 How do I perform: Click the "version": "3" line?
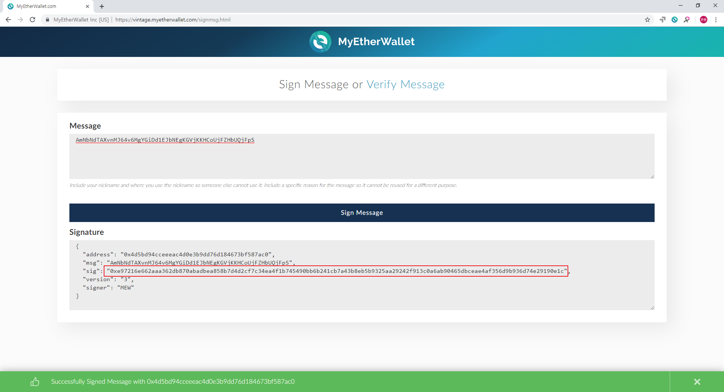pyautogui.click(x=108, y=279)
